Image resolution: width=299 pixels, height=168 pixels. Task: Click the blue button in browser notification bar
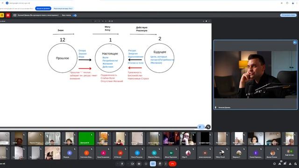(x=43, y=8)
